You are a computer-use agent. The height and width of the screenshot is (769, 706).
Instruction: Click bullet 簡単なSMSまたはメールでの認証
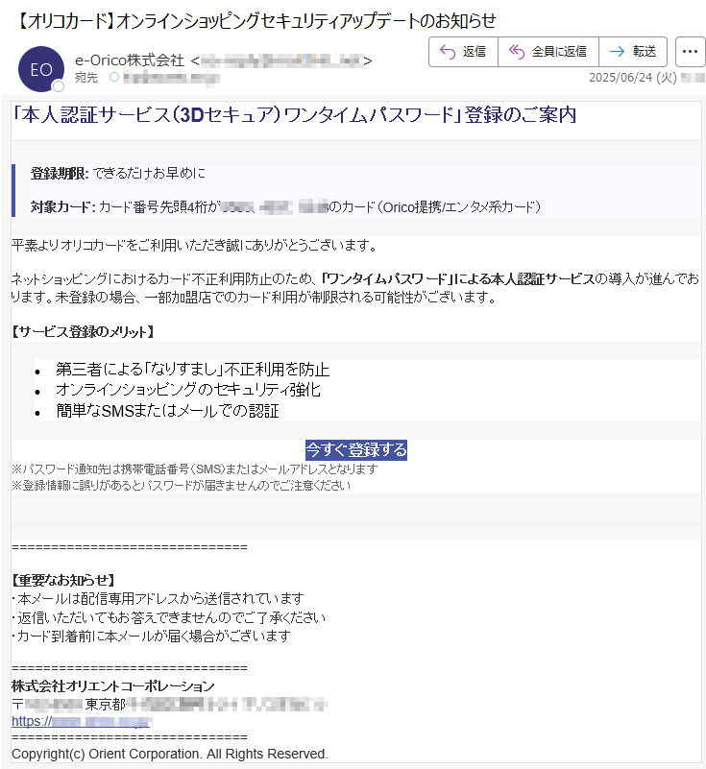(x=167, y=411)
